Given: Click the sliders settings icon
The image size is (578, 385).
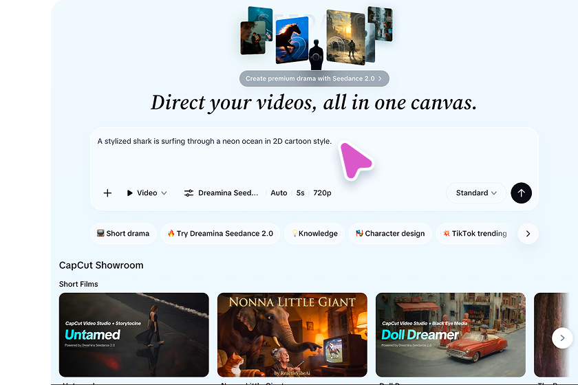Looking at the screenshot, I should pos(189,193).
